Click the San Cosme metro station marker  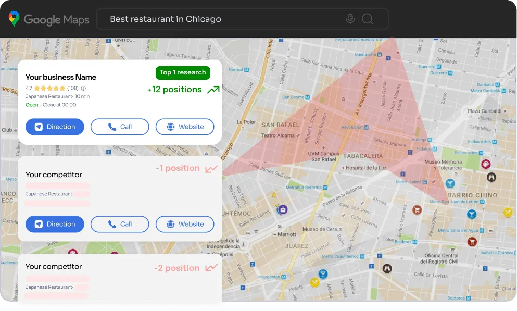click(x=307, y=97)
